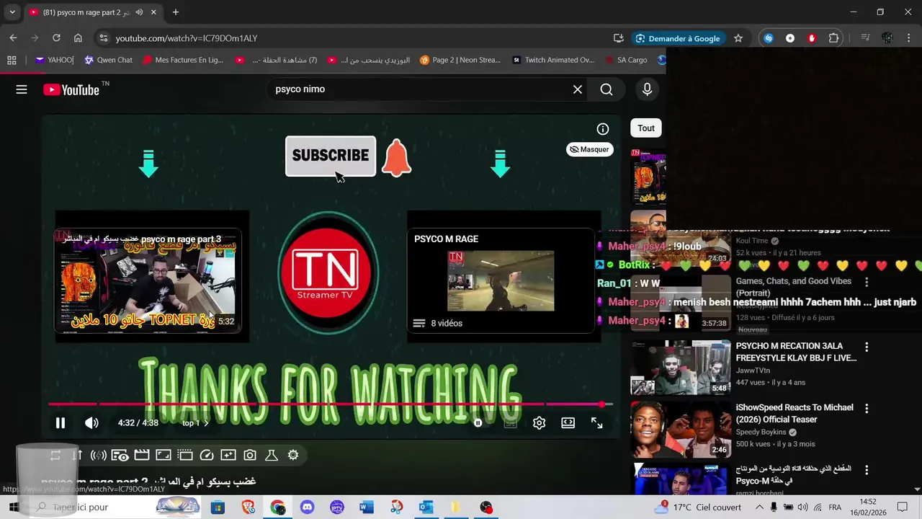This screenshot has height=519, width=922.
Task: Toggle the loop icon in the extension toolbar
Action: pyautogui.click(x=55, y=455)
